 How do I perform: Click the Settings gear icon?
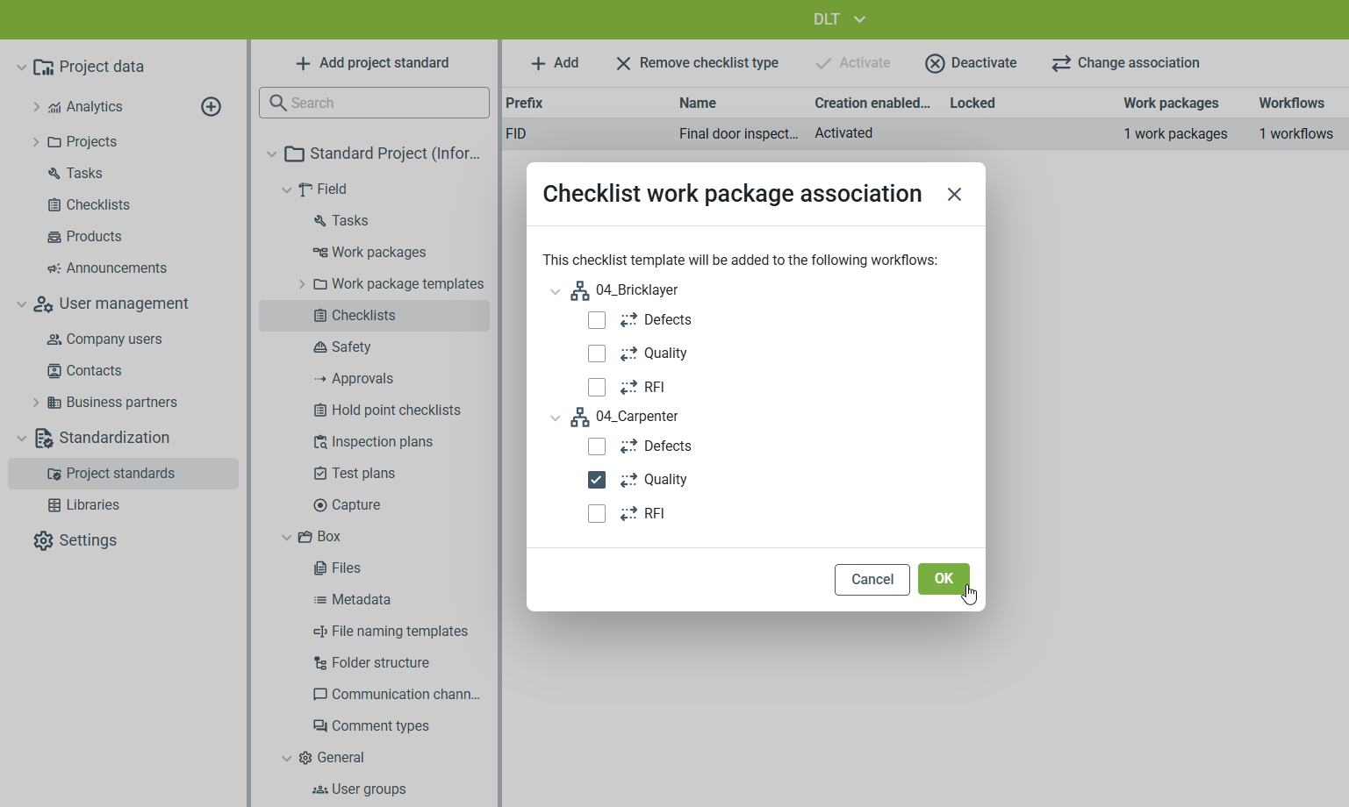click(x=43, y=540)
